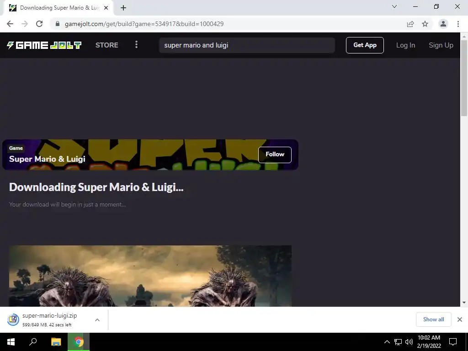Click the Chrome taskbar icon
This screenshot has width=468, height=351.
[79, 342]
